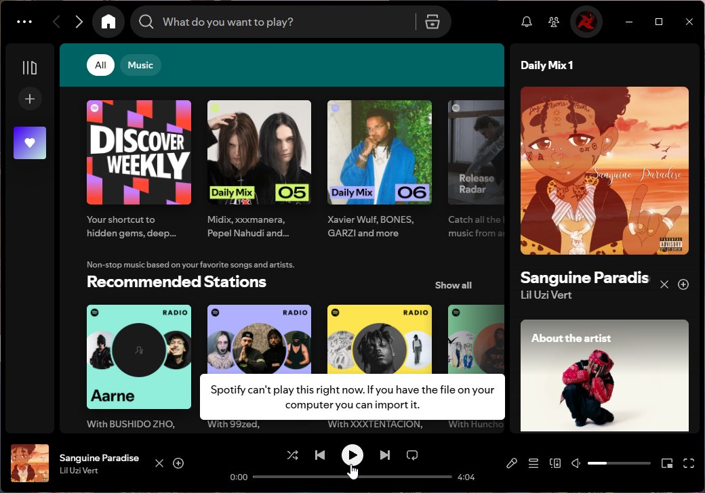
Task: Toggle repeat mode
Action: point(412,455)
